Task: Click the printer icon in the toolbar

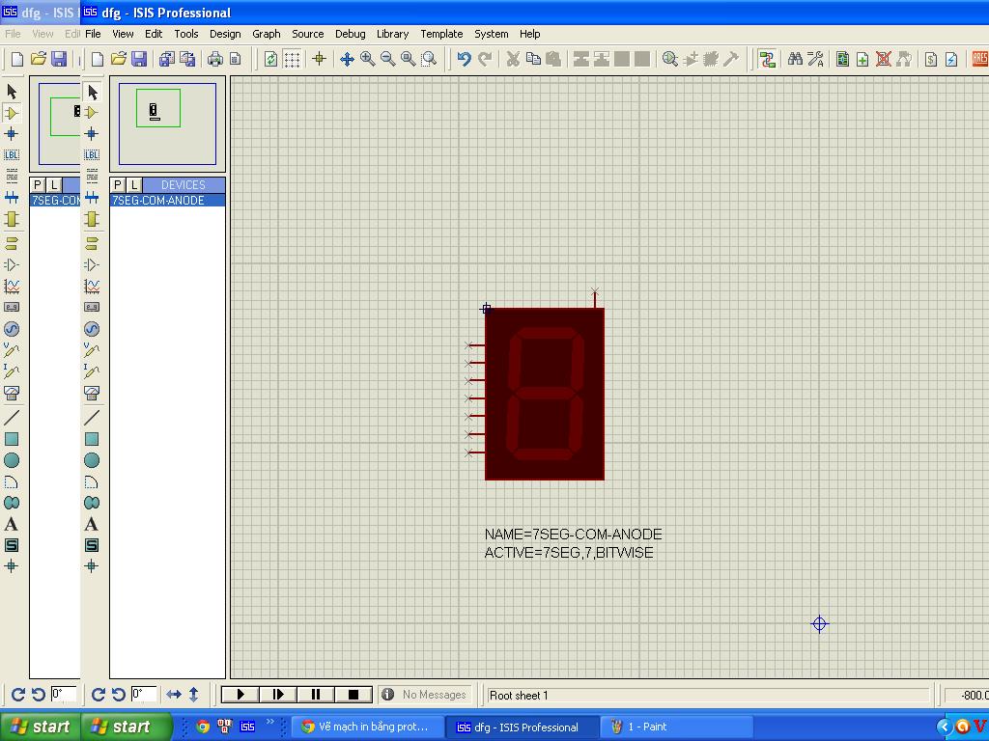Action: pos(214,59)
